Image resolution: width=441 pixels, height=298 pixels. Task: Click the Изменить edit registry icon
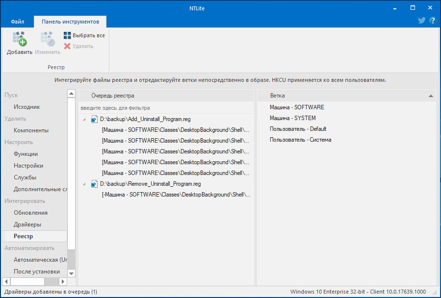pyautogui.click(x=48, y=39)
